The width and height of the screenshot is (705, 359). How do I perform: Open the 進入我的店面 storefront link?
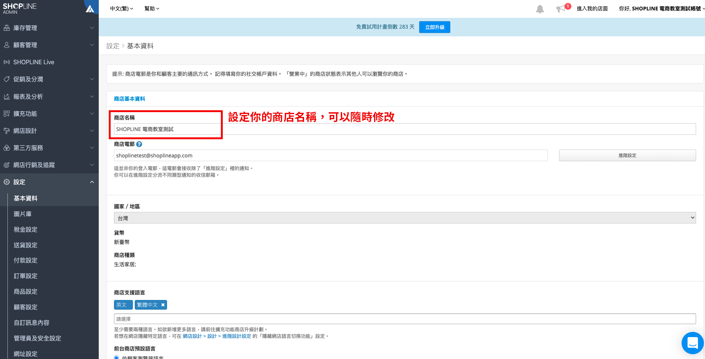[592, 9]
